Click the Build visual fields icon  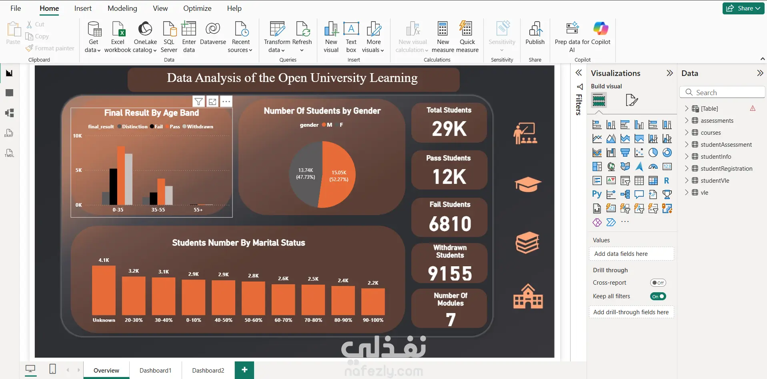click(599, 100)
